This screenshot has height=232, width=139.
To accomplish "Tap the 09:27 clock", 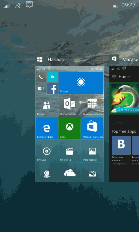I will point(128,6).
